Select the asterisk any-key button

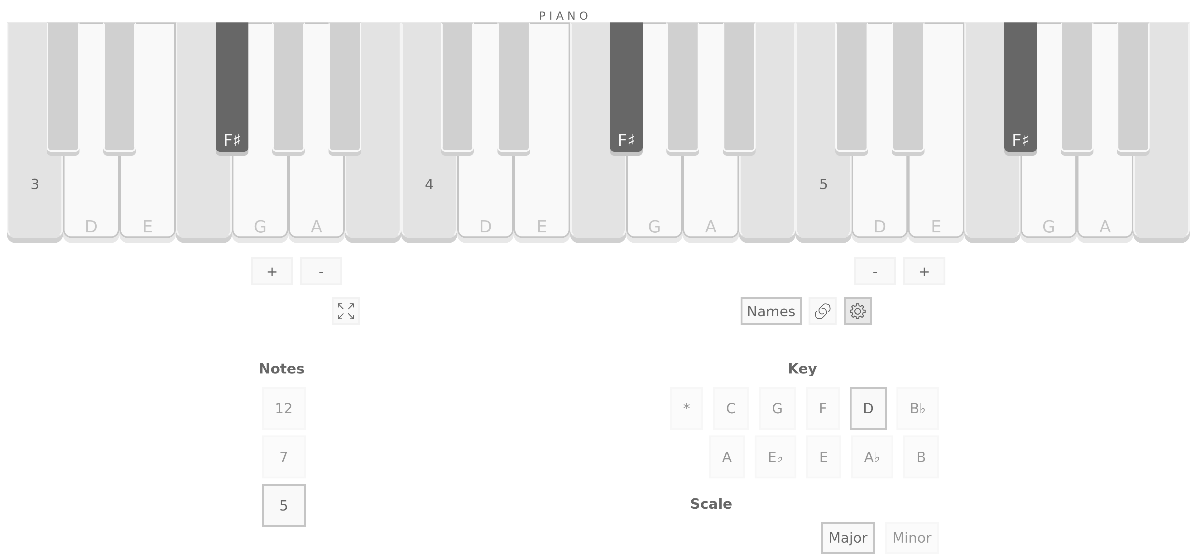[686, 408]
